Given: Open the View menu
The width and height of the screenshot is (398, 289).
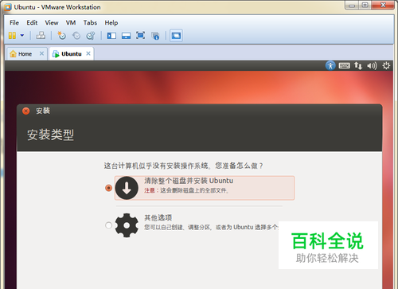Looking at the screenshot, I should click(52, 23).
